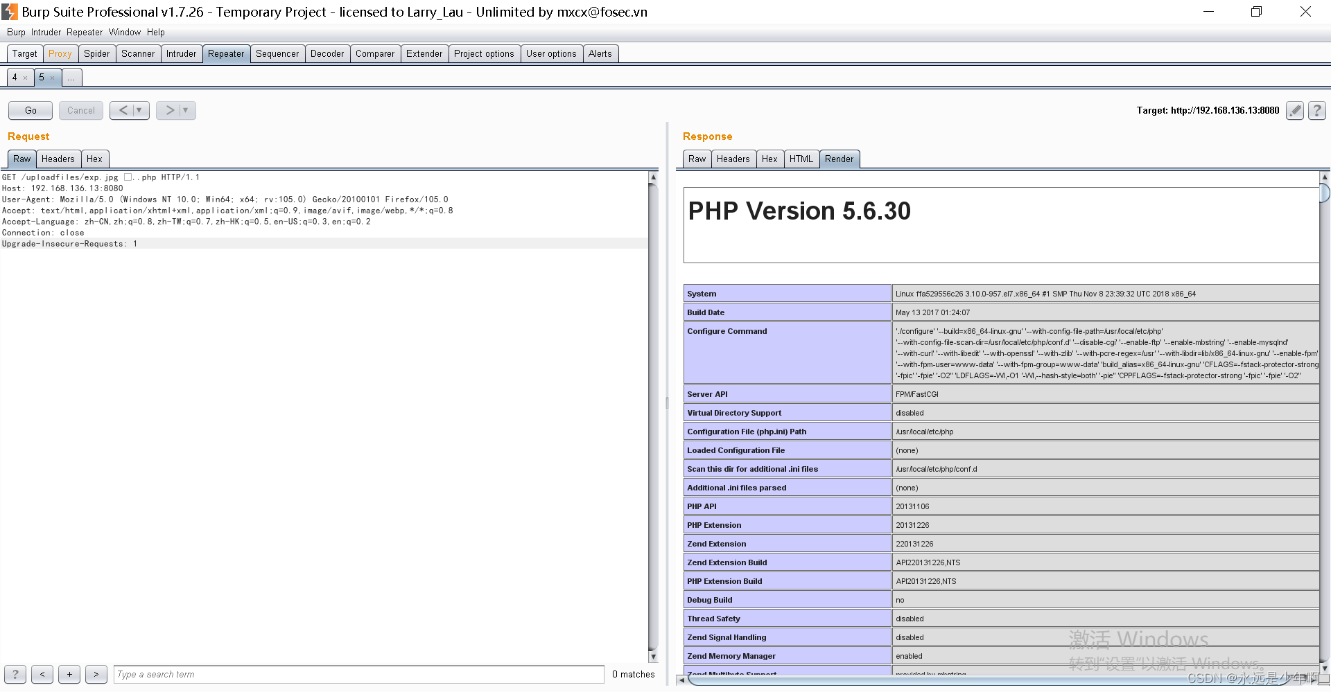Switch to the Scanner tab

pyautogui.click(x=138, y=53)
